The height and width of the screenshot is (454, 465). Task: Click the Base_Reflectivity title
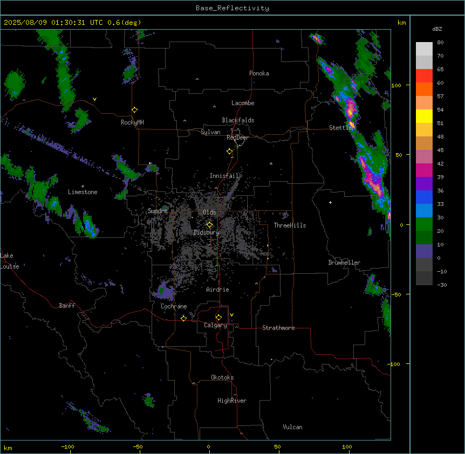232,8
